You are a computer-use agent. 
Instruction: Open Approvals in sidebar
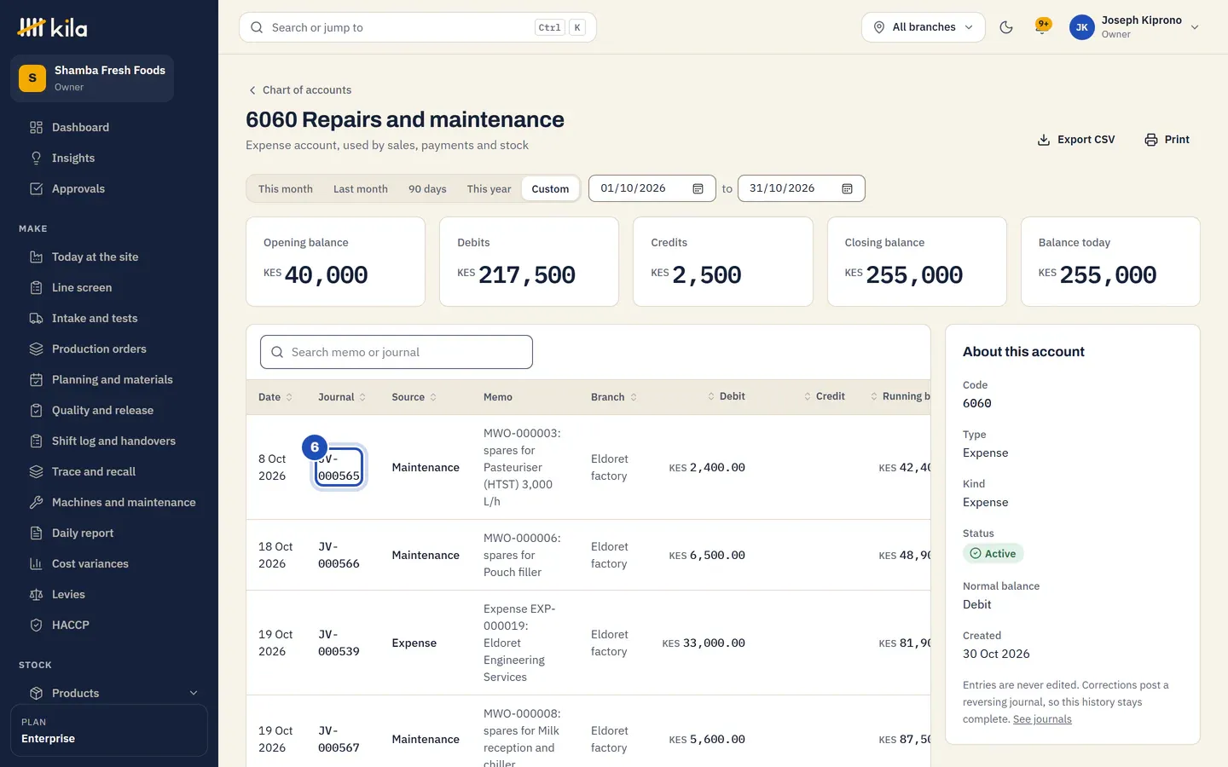click(x=109, y=189)
